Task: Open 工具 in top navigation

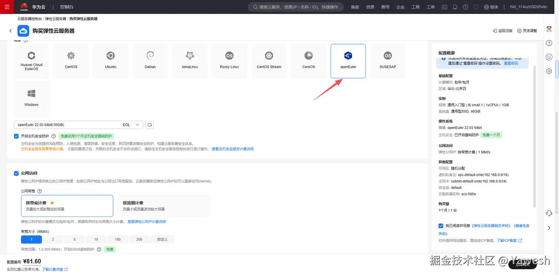Action: pos(416,7)
